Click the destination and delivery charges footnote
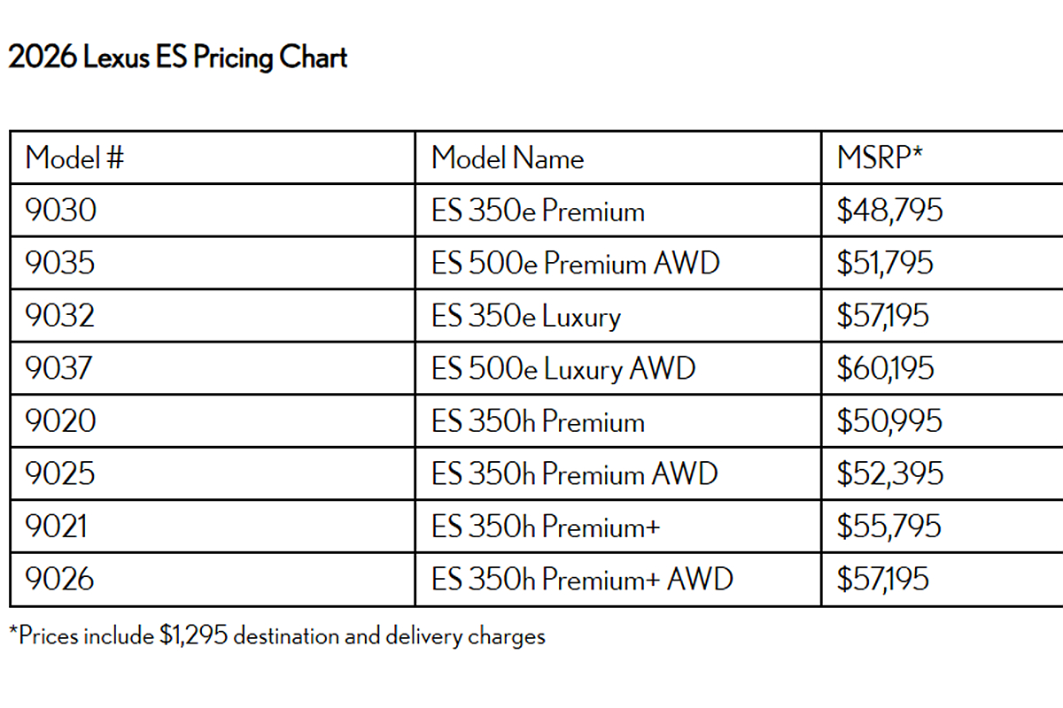Viewport: 1063px width, 708px height. [x=277, y=635]
